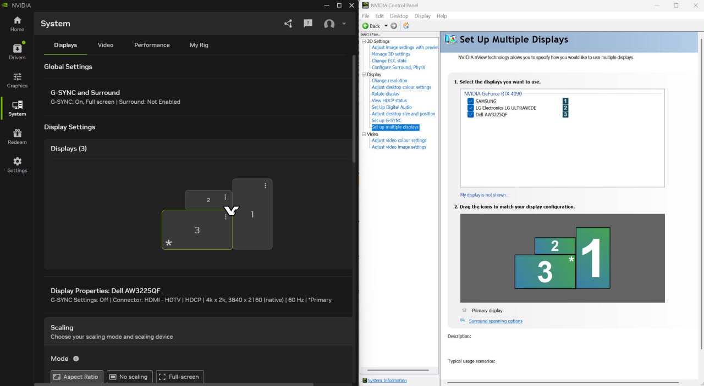The image size is (704, 386).
Task: Click NVIDIA app vertical scrollbar
Action: (x=354, y=109)
